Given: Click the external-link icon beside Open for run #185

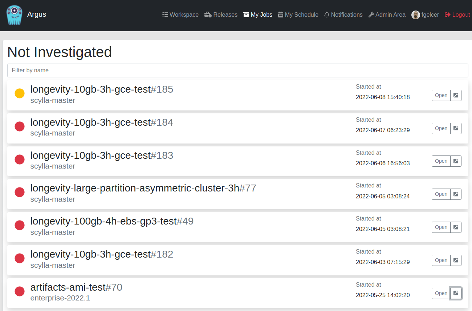Looking at the screenshot, I should click(x=456, y=95).
